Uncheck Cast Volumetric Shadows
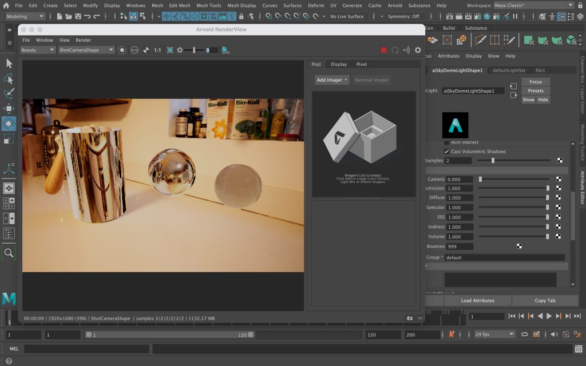 pyautogui.click(x=447, y=152)
